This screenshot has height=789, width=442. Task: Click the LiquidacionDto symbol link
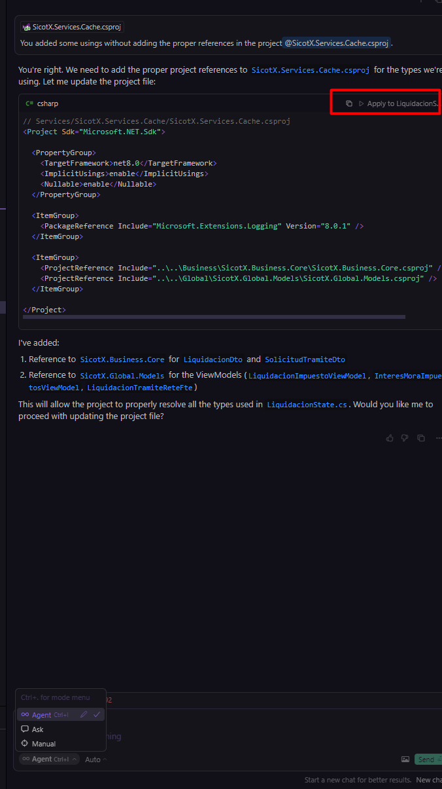[x=212, y=359]
